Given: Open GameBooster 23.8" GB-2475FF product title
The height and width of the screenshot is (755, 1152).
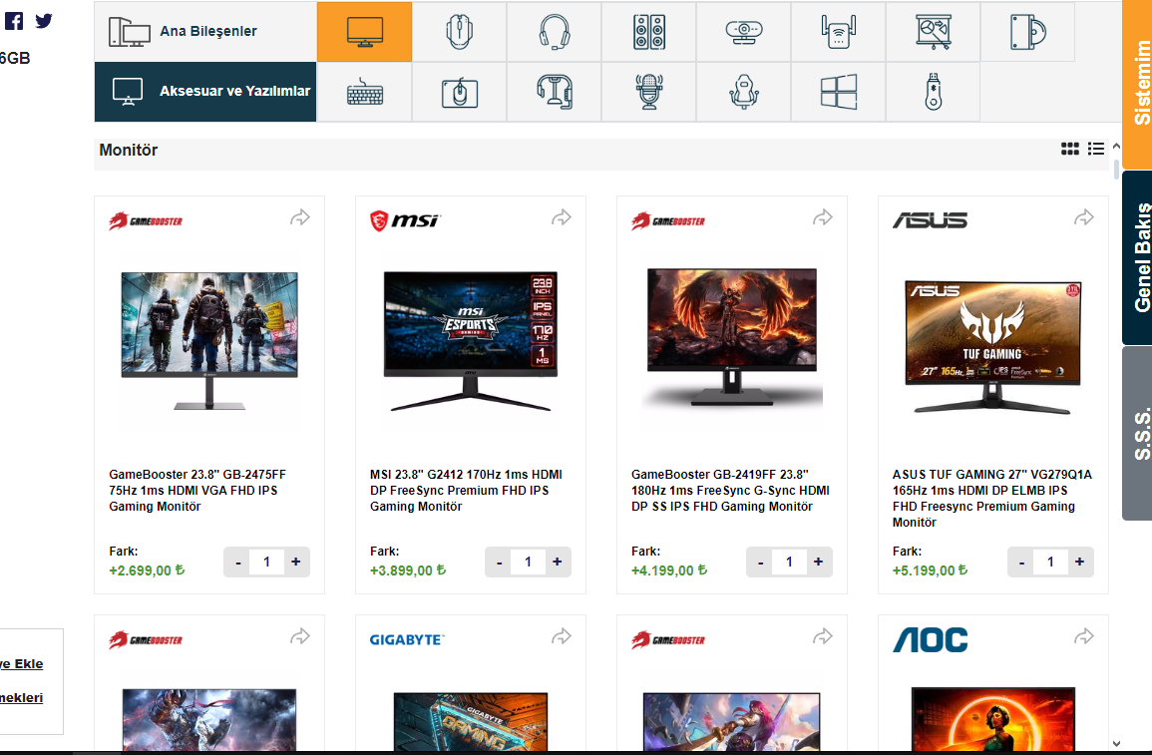Looking at the screenshot, I should (x=197, y=491).
